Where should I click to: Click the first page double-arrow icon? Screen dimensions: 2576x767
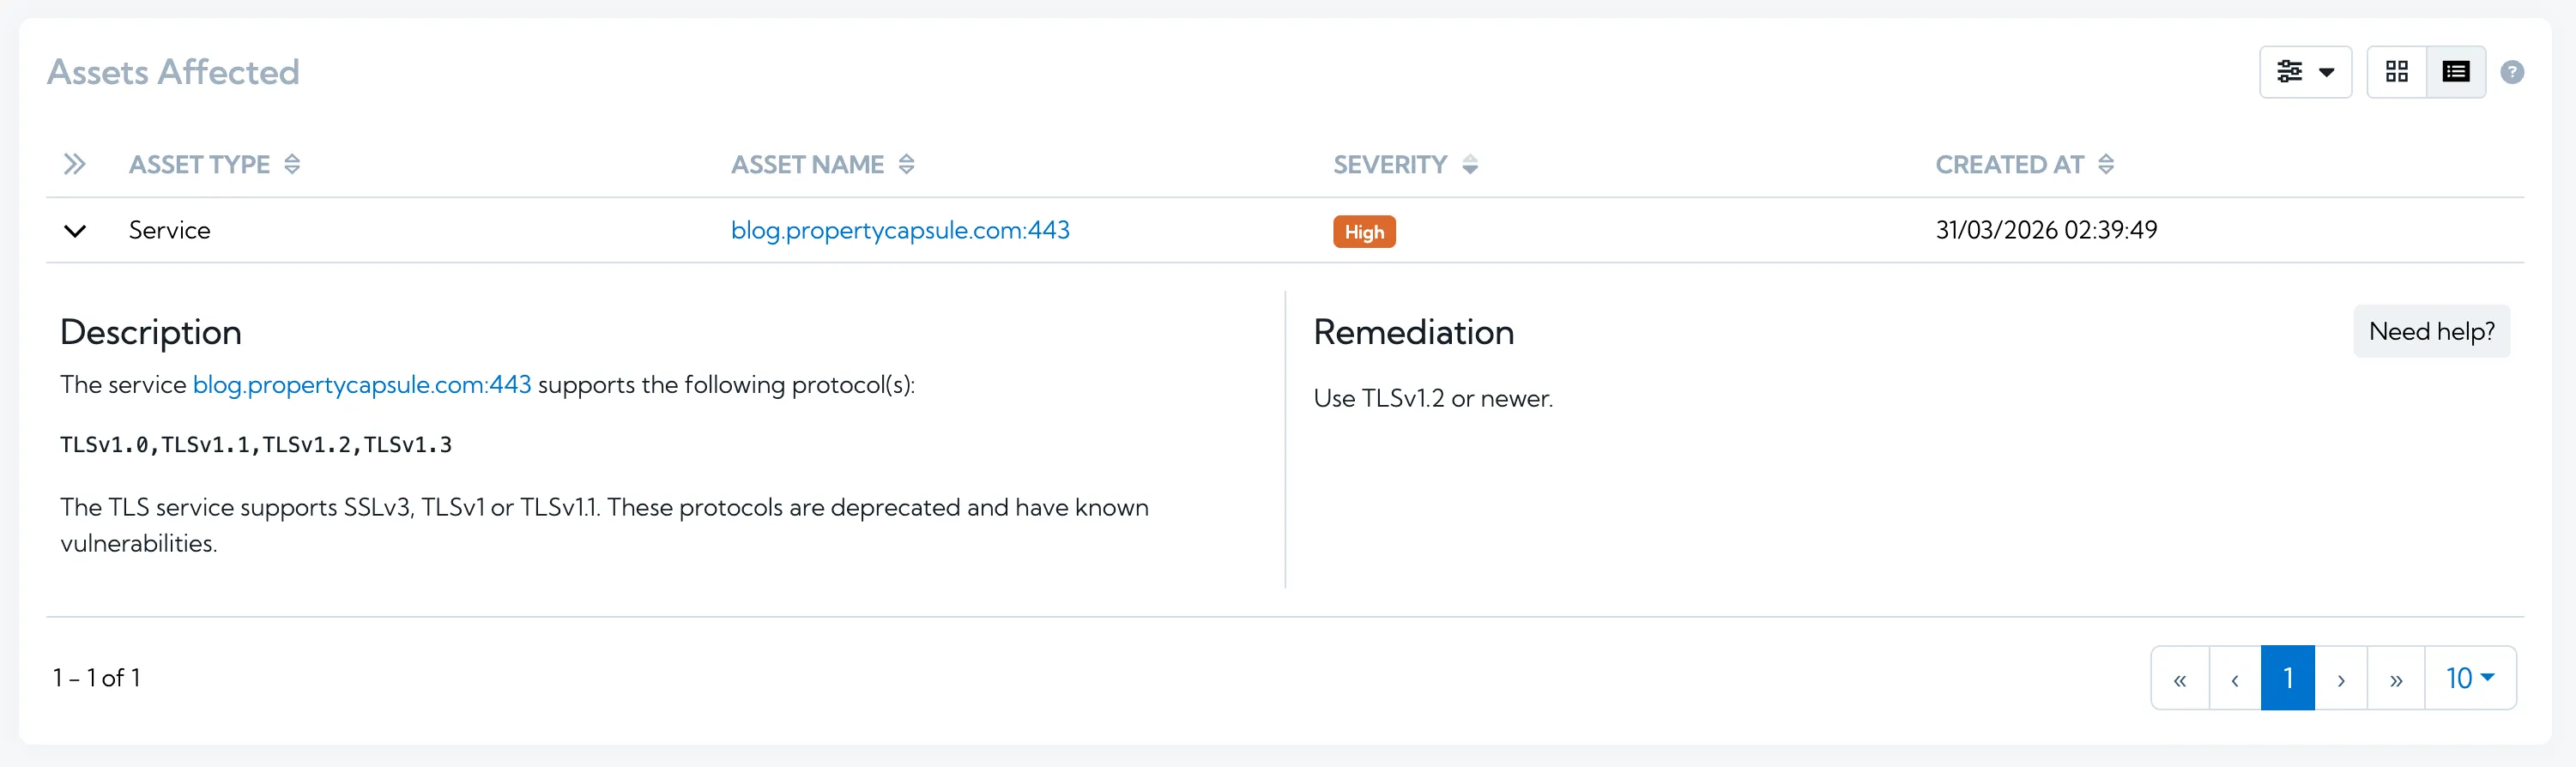click(x=2181, y=677)
